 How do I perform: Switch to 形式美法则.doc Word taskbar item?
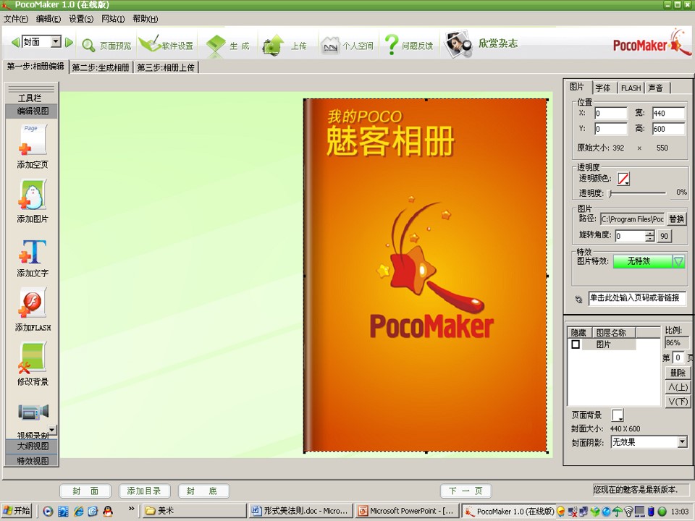300,511
